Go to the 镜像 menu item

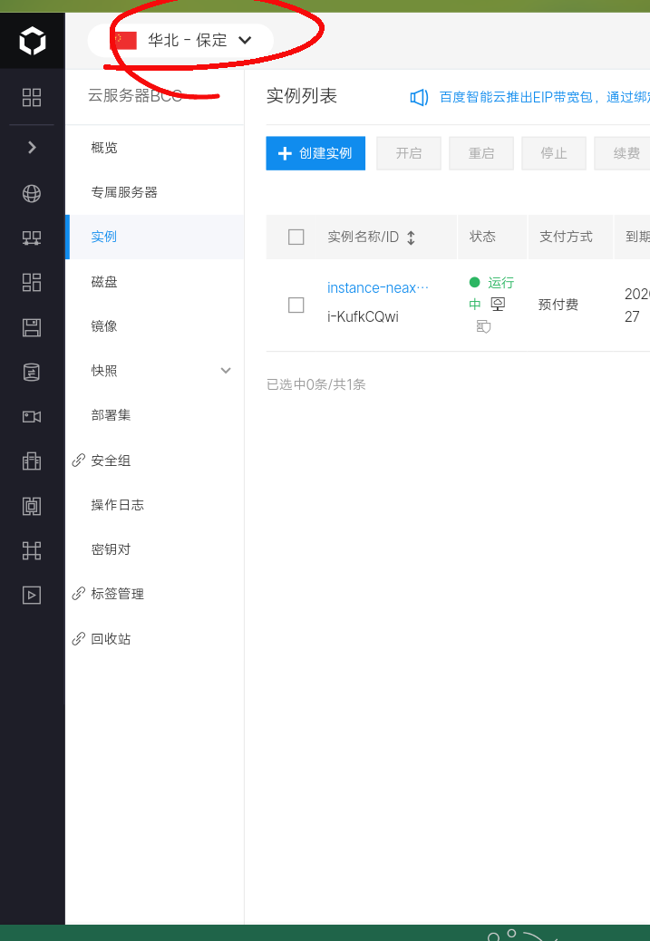[104, 326]
